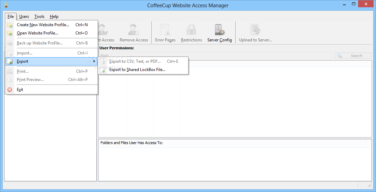Open the File menu
This screenshot has height=192, width=376.
click(11, 16)
